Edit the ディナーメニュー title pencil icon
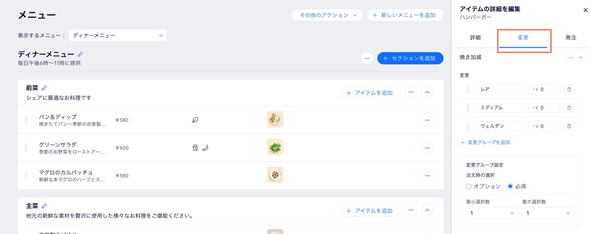 80,55
